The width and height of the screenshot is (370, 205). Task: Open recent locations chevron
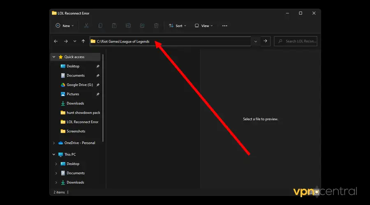74,41
